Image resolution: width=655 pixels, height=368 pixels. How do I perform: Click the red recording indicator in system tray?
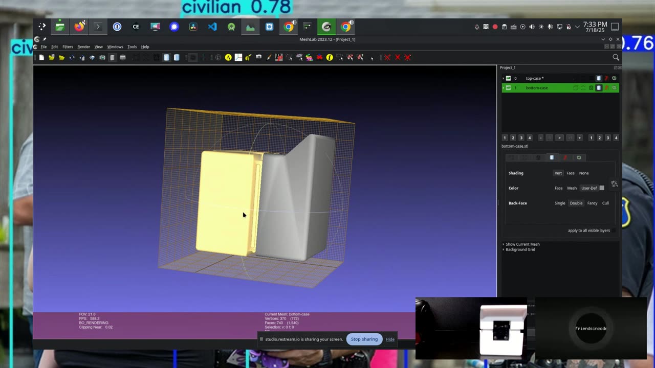click(x=495, y=27)
